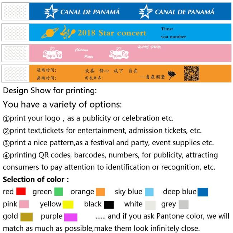Viewport: 233px width, 233px height.
Task: Click the QR code on orange wristband
Action: (x=191, y=73)
